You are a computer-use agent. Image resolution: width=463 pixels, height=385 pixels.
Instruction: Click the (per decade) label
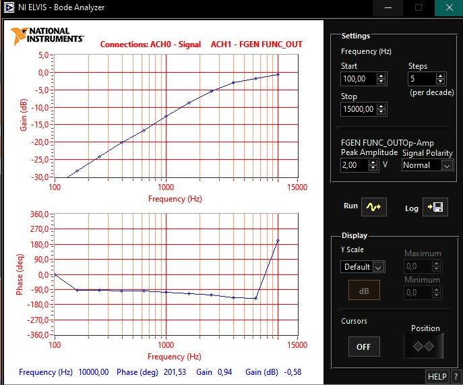tap(432, 92)
